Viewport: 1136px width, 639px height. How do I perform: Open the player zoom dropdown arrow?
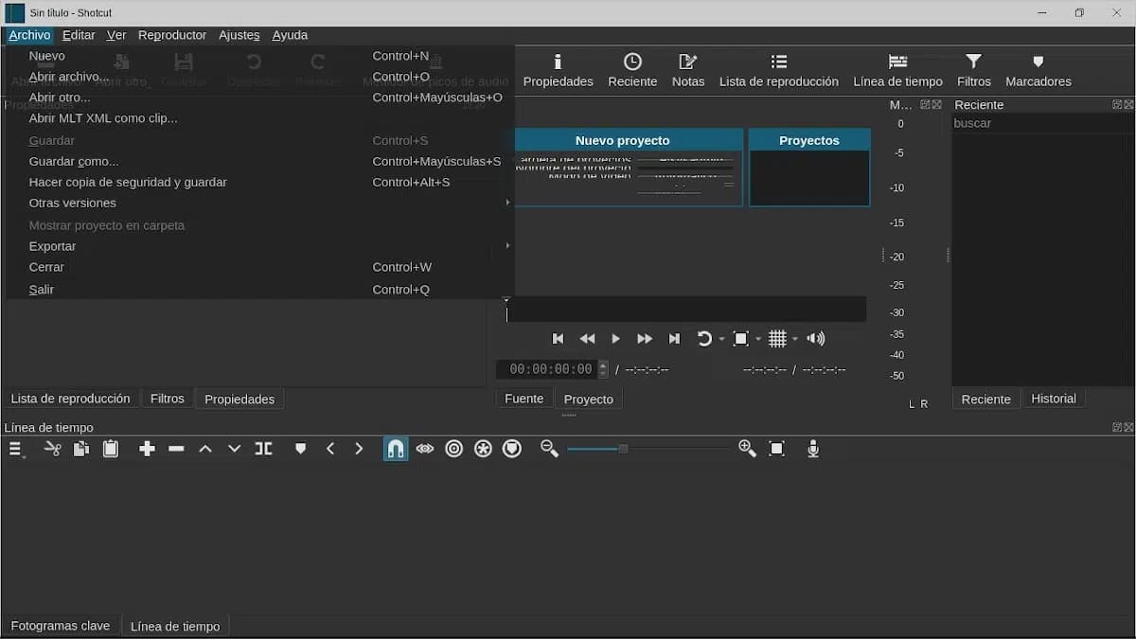coord(758,339)
